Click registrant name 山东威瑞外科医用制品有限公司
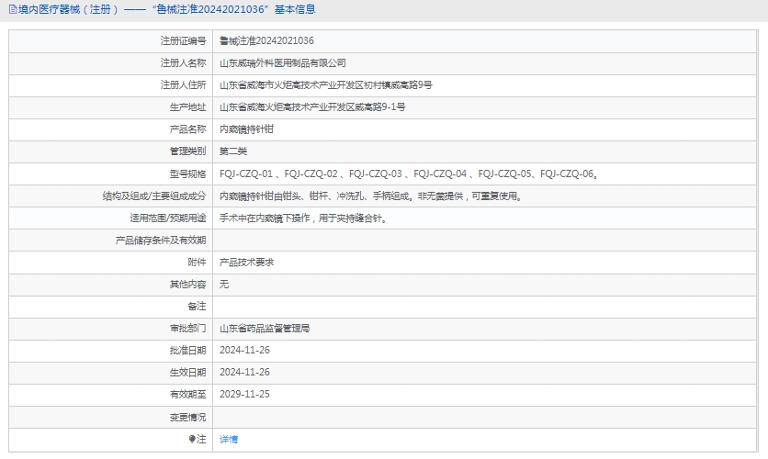 tap(283, 62)
